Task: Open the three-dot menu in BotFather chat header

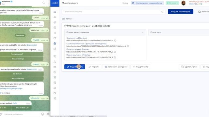Action: 48,3
